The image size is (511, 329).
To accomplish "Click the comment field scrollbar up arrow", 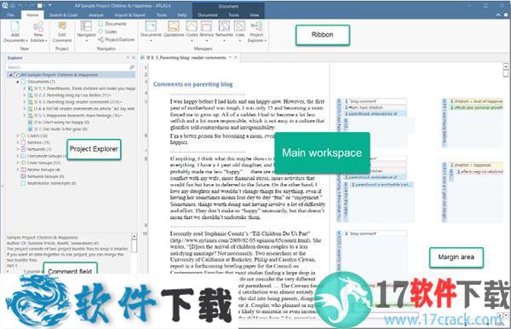I will click(x=134, y=235).
